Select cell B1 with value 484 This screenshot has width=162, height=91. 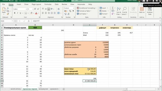(x=35, y=28)
